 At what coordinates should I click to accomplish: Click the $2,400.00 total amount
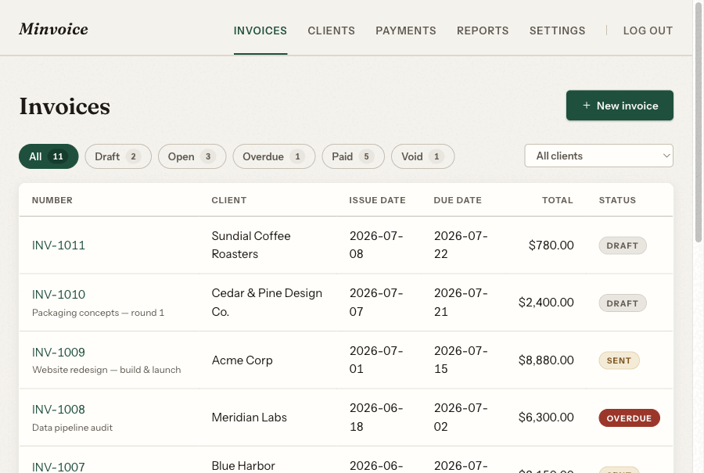coord(546,303)
